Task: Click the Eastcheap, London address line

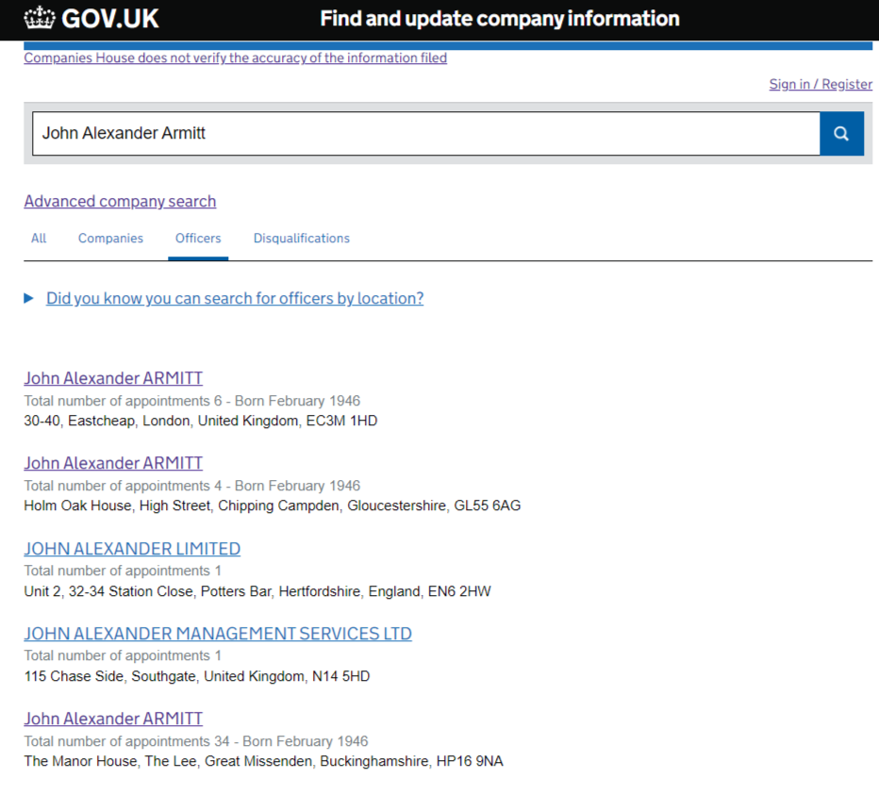Action: [201, 421]
